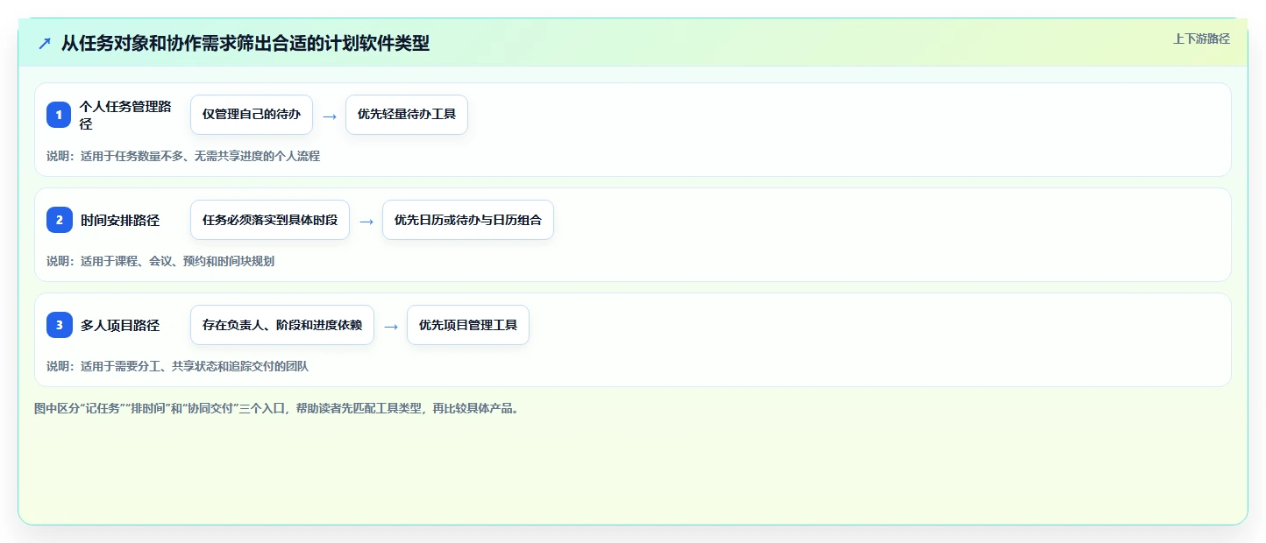
Task: Click the footer caption starting 图中区分
Action: click(x=276, y=409)
